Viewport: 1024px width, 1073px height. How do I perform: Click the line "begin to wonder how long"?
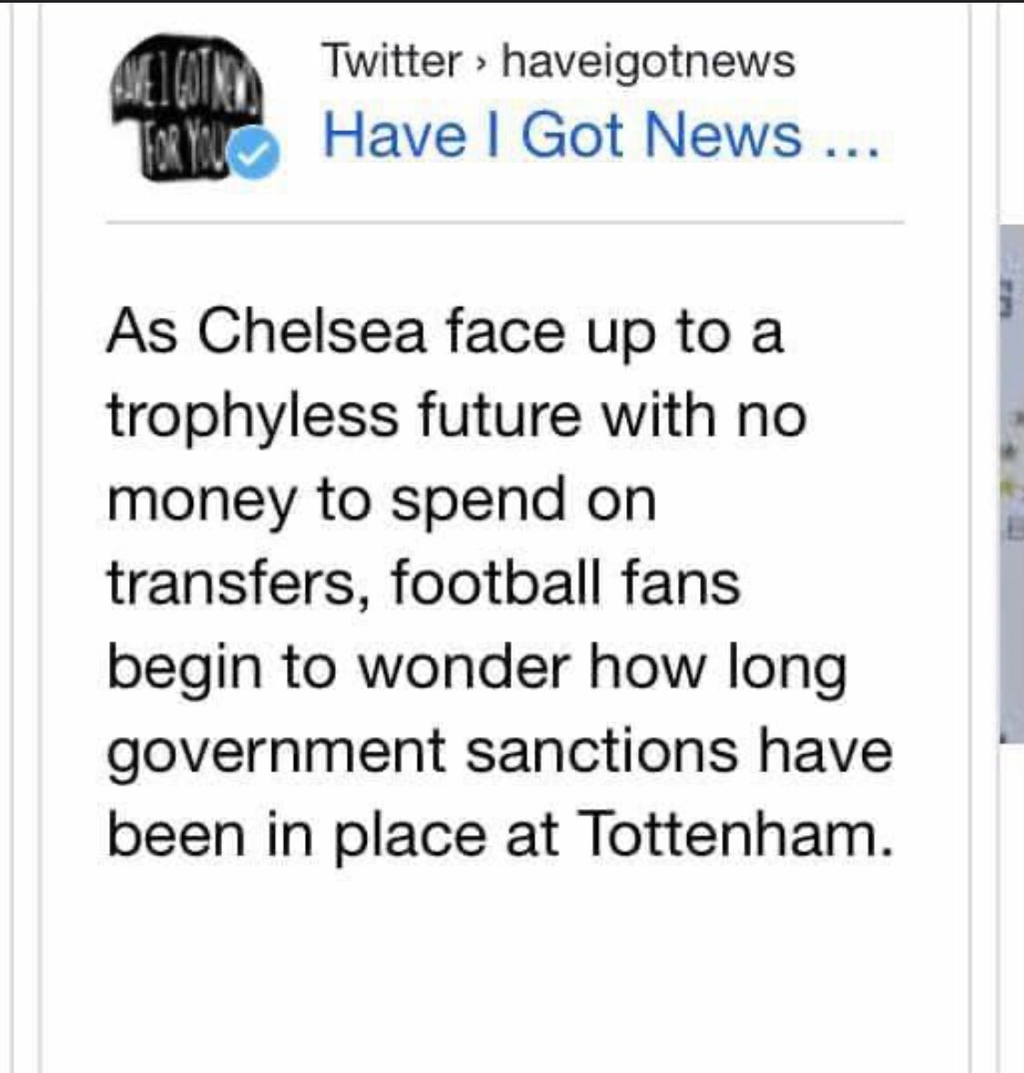[x=477, y=670]
